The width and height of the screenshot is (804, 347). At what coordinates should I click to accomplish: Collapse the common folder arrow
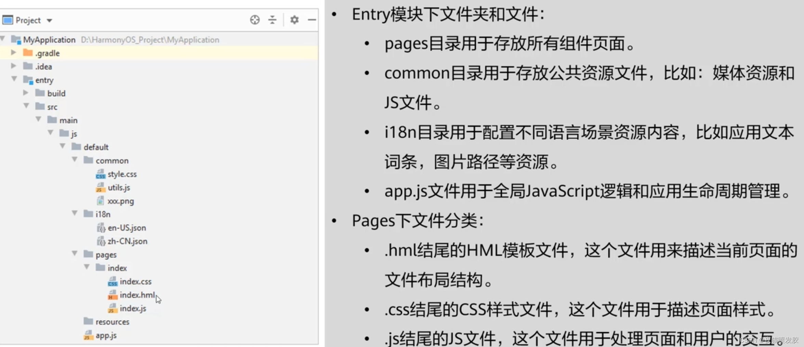pyautogui.click(x=75, y=160)
